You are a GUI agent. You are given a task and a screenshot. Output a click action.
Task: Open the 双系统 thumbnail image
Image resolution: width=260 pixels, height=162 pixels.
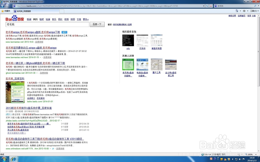142,40
